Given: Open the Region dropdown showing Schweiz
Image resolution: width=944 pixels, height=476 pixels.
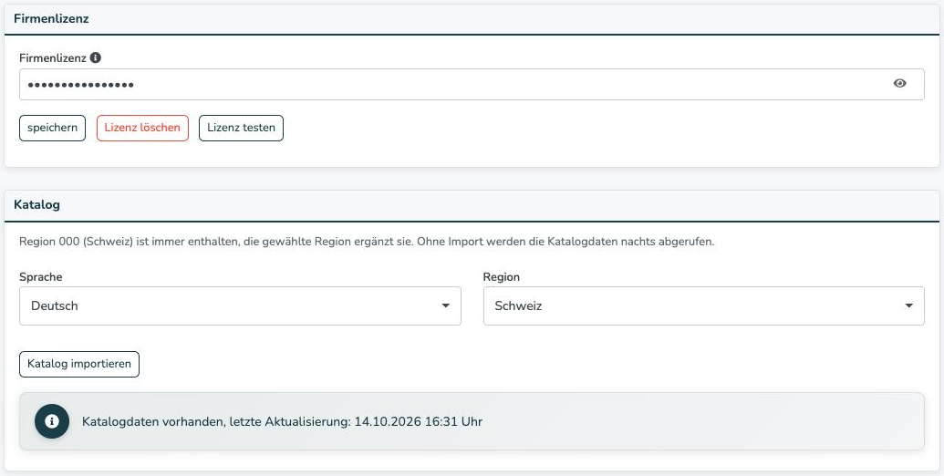Looking at the screenshot, I should pyautogui.click(x=704, y=305).
